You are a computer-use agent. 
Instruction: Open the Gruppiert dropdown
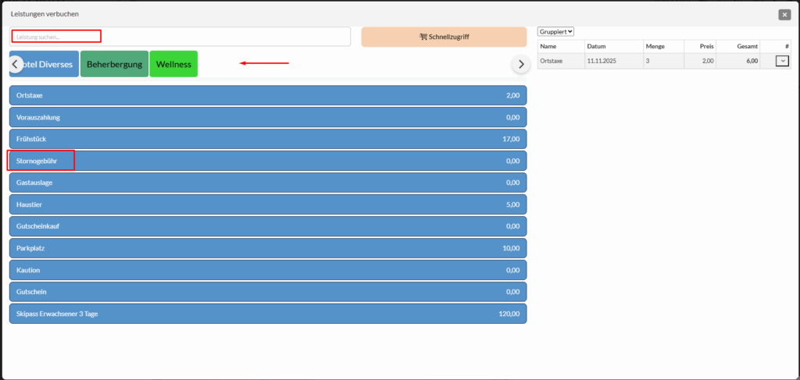tap(556, 31)
